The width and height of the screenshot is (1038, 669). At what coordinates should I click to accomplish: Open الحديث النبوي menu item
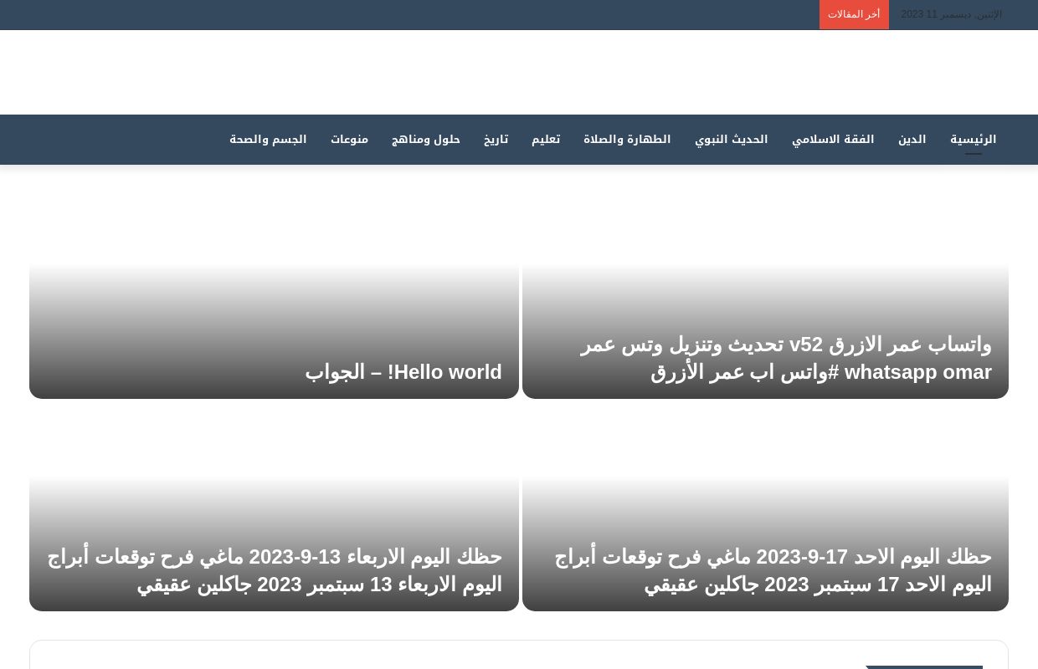(731, 140)
